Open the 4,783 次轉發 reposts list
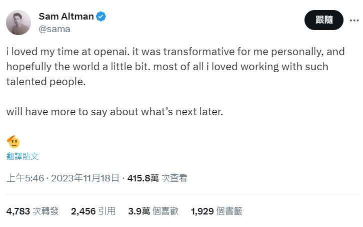This screenshot has height=227, width=363. click(x=32, y=211)
